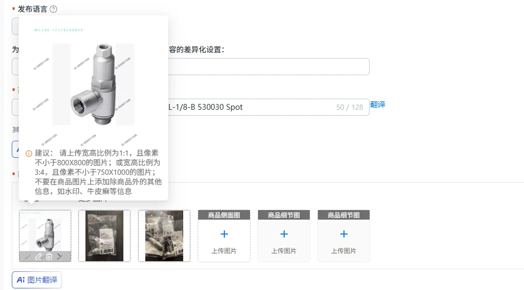Move first product image right with arrow icon
The height and width of the screenshot is (290, 524).
[x=59, y=256]
